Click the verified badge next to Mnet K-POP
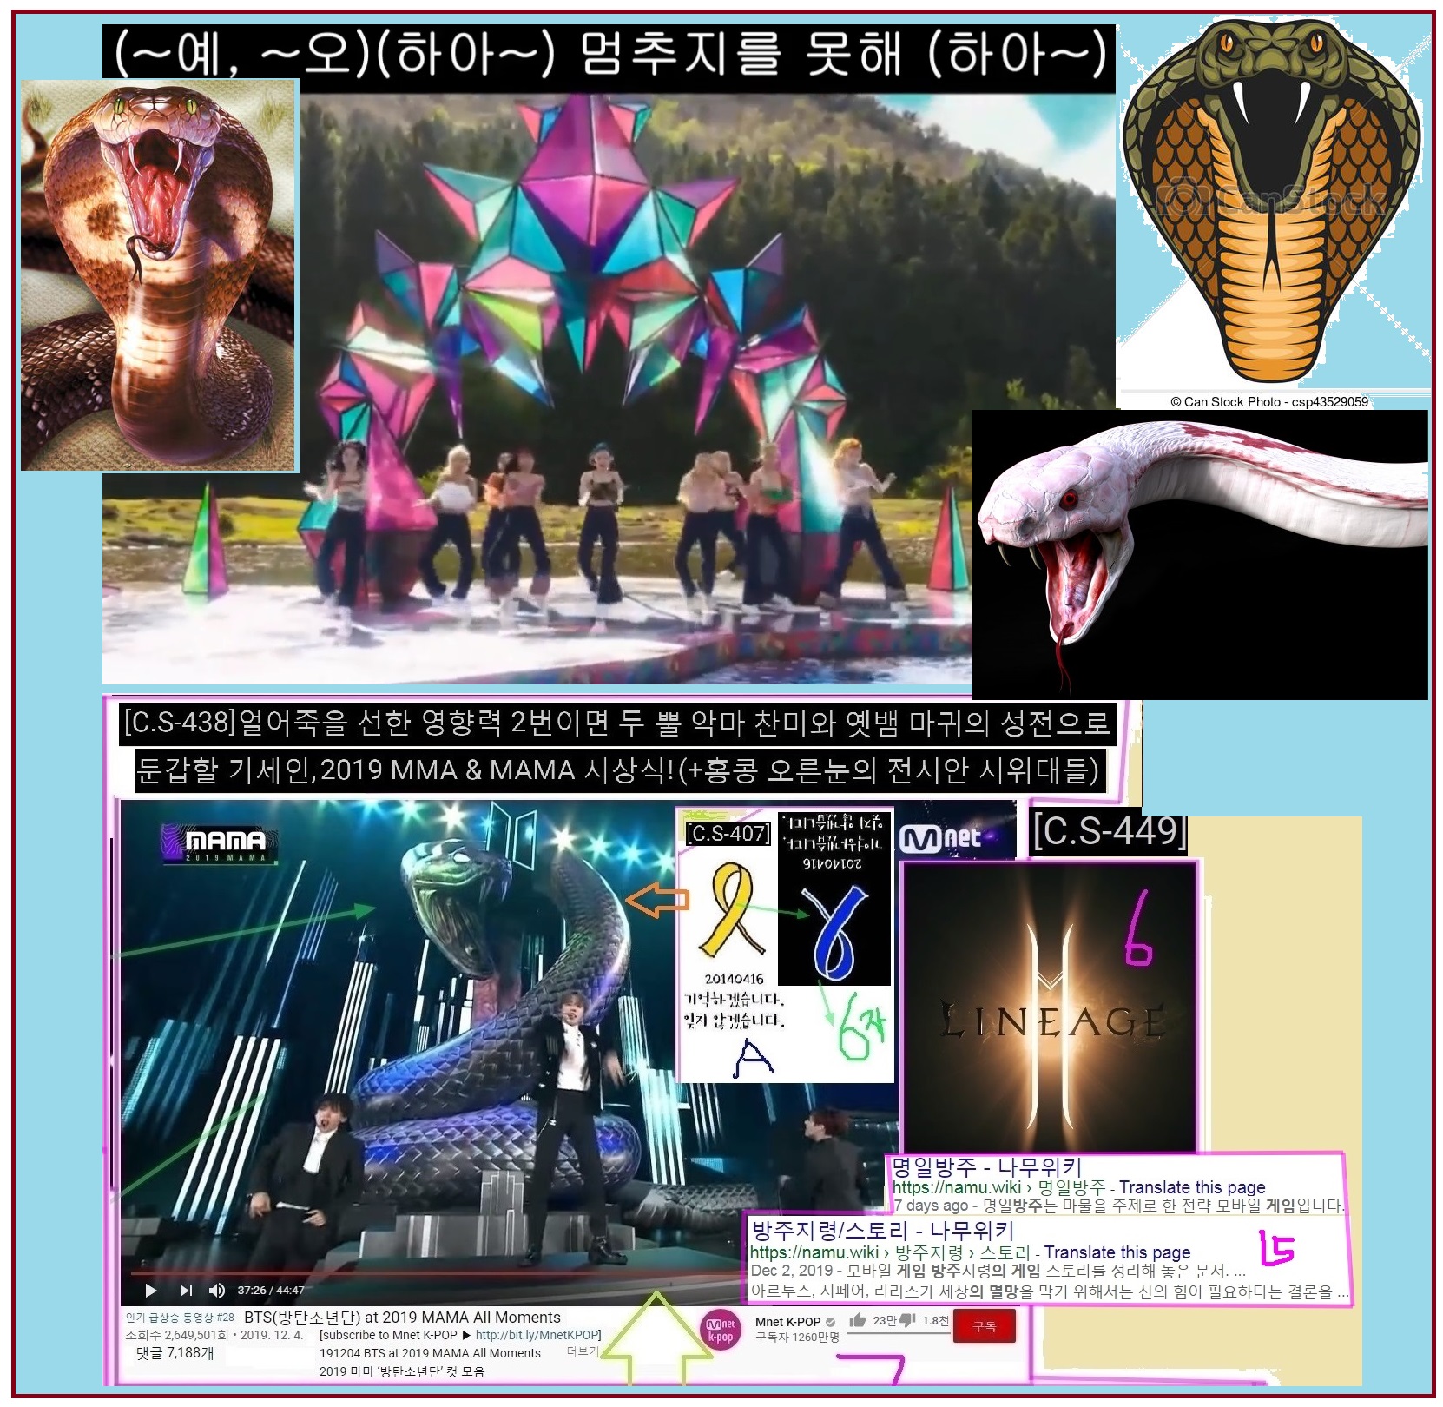The width and height of the screenshot is (1443, 1407). (830, 1322)
